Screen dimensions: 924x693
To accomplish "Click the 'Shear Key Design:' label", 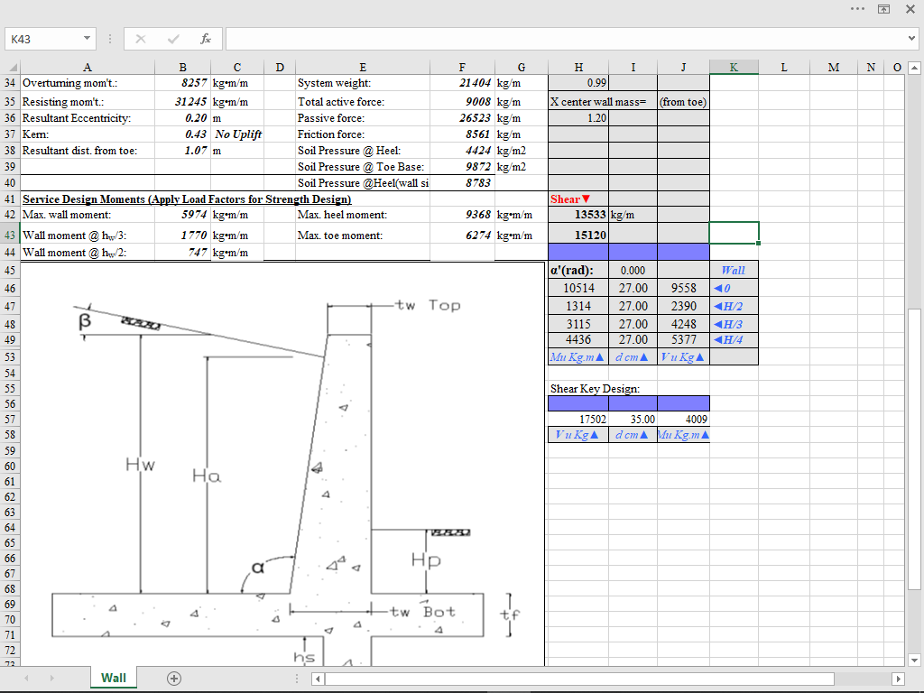I will pos(595,388).
